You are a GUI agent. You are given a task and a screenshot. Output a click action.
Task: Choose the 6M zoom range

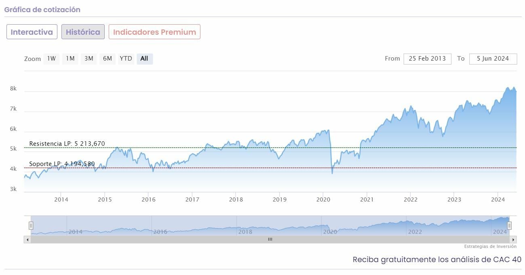point(108,59)
